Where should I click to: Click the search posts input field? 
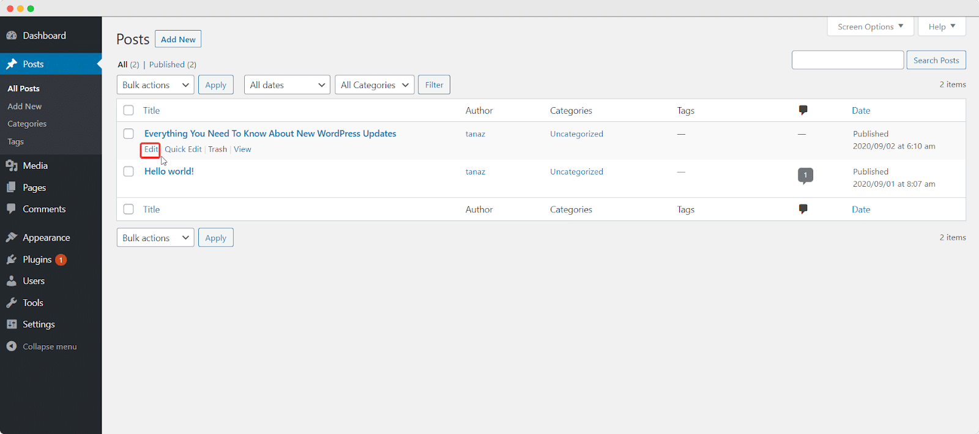click(x=847, y=60)
